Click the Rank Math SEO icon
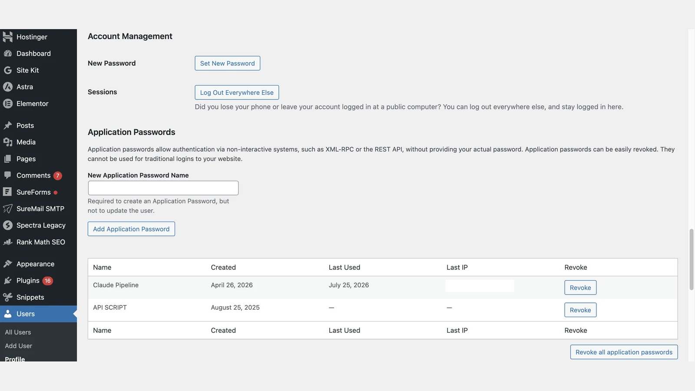Viewport: 695px width, 391px height. point(7,242)
